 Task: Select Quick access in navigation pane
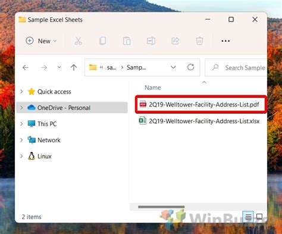pos(54,92)
